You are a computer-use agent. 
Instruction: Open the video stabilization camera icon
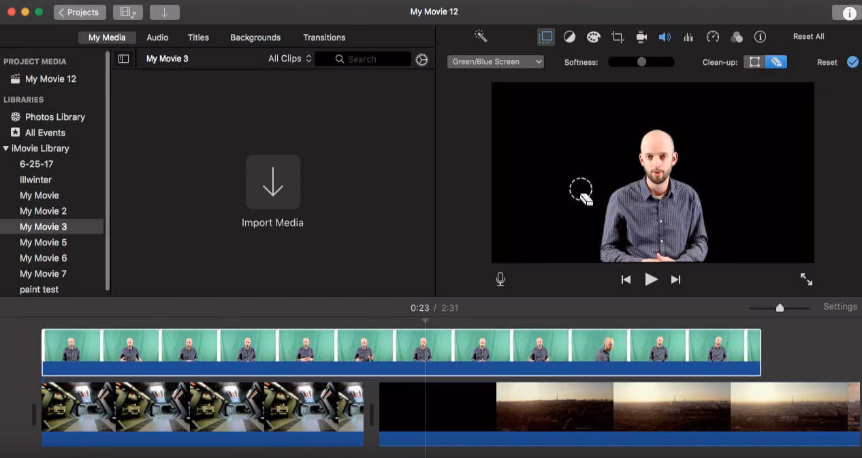tap(641, 37)
